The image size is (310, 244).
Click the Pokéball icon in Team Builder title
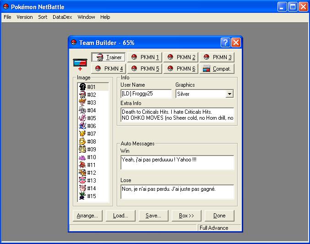pos(74,42)
